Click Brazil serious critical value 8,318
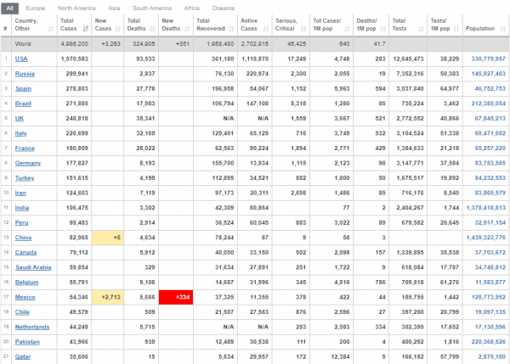 pos(298,104)
